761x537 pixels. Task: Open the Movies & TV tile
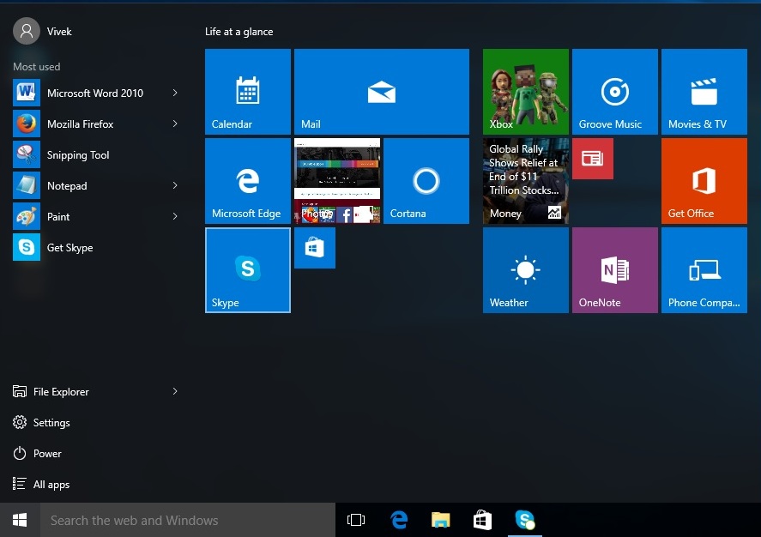704,92
